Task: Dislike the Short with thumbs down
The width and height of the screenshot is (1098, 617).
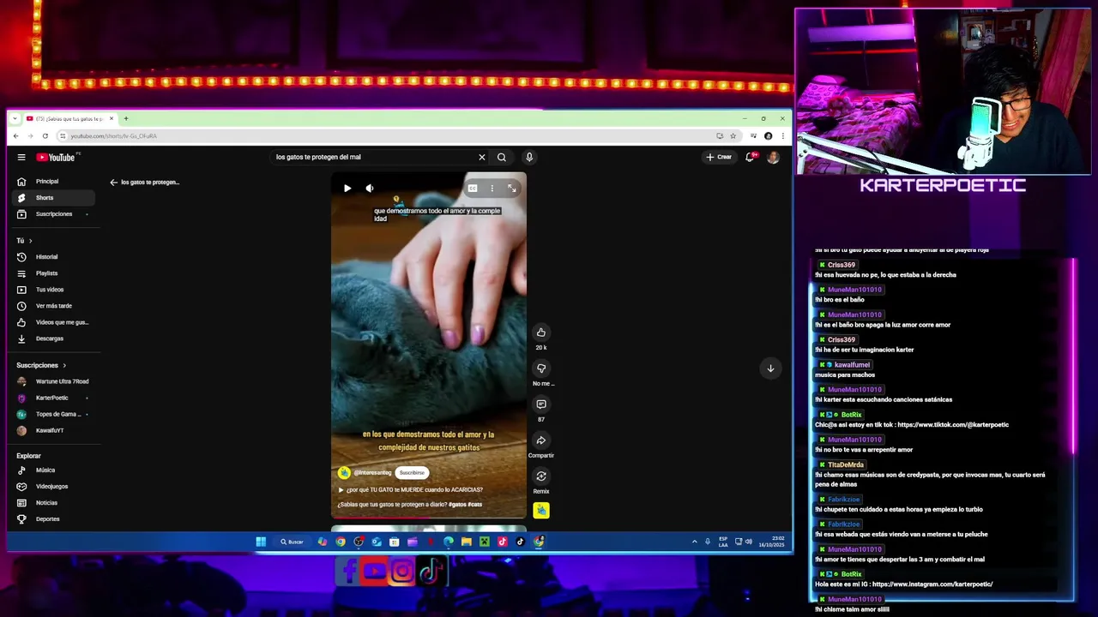Action: 541,368
